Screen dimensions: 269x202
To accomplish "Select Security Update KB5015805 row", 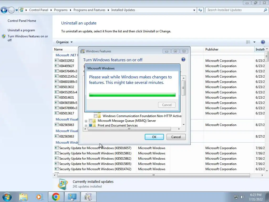I will [x=159, y=164].
